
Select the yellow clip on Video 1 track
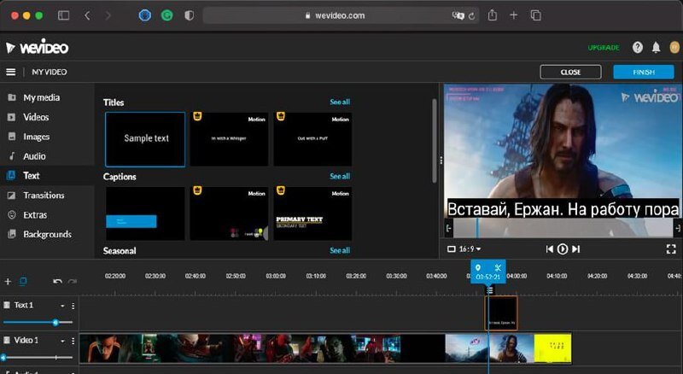tap(552, 348)
